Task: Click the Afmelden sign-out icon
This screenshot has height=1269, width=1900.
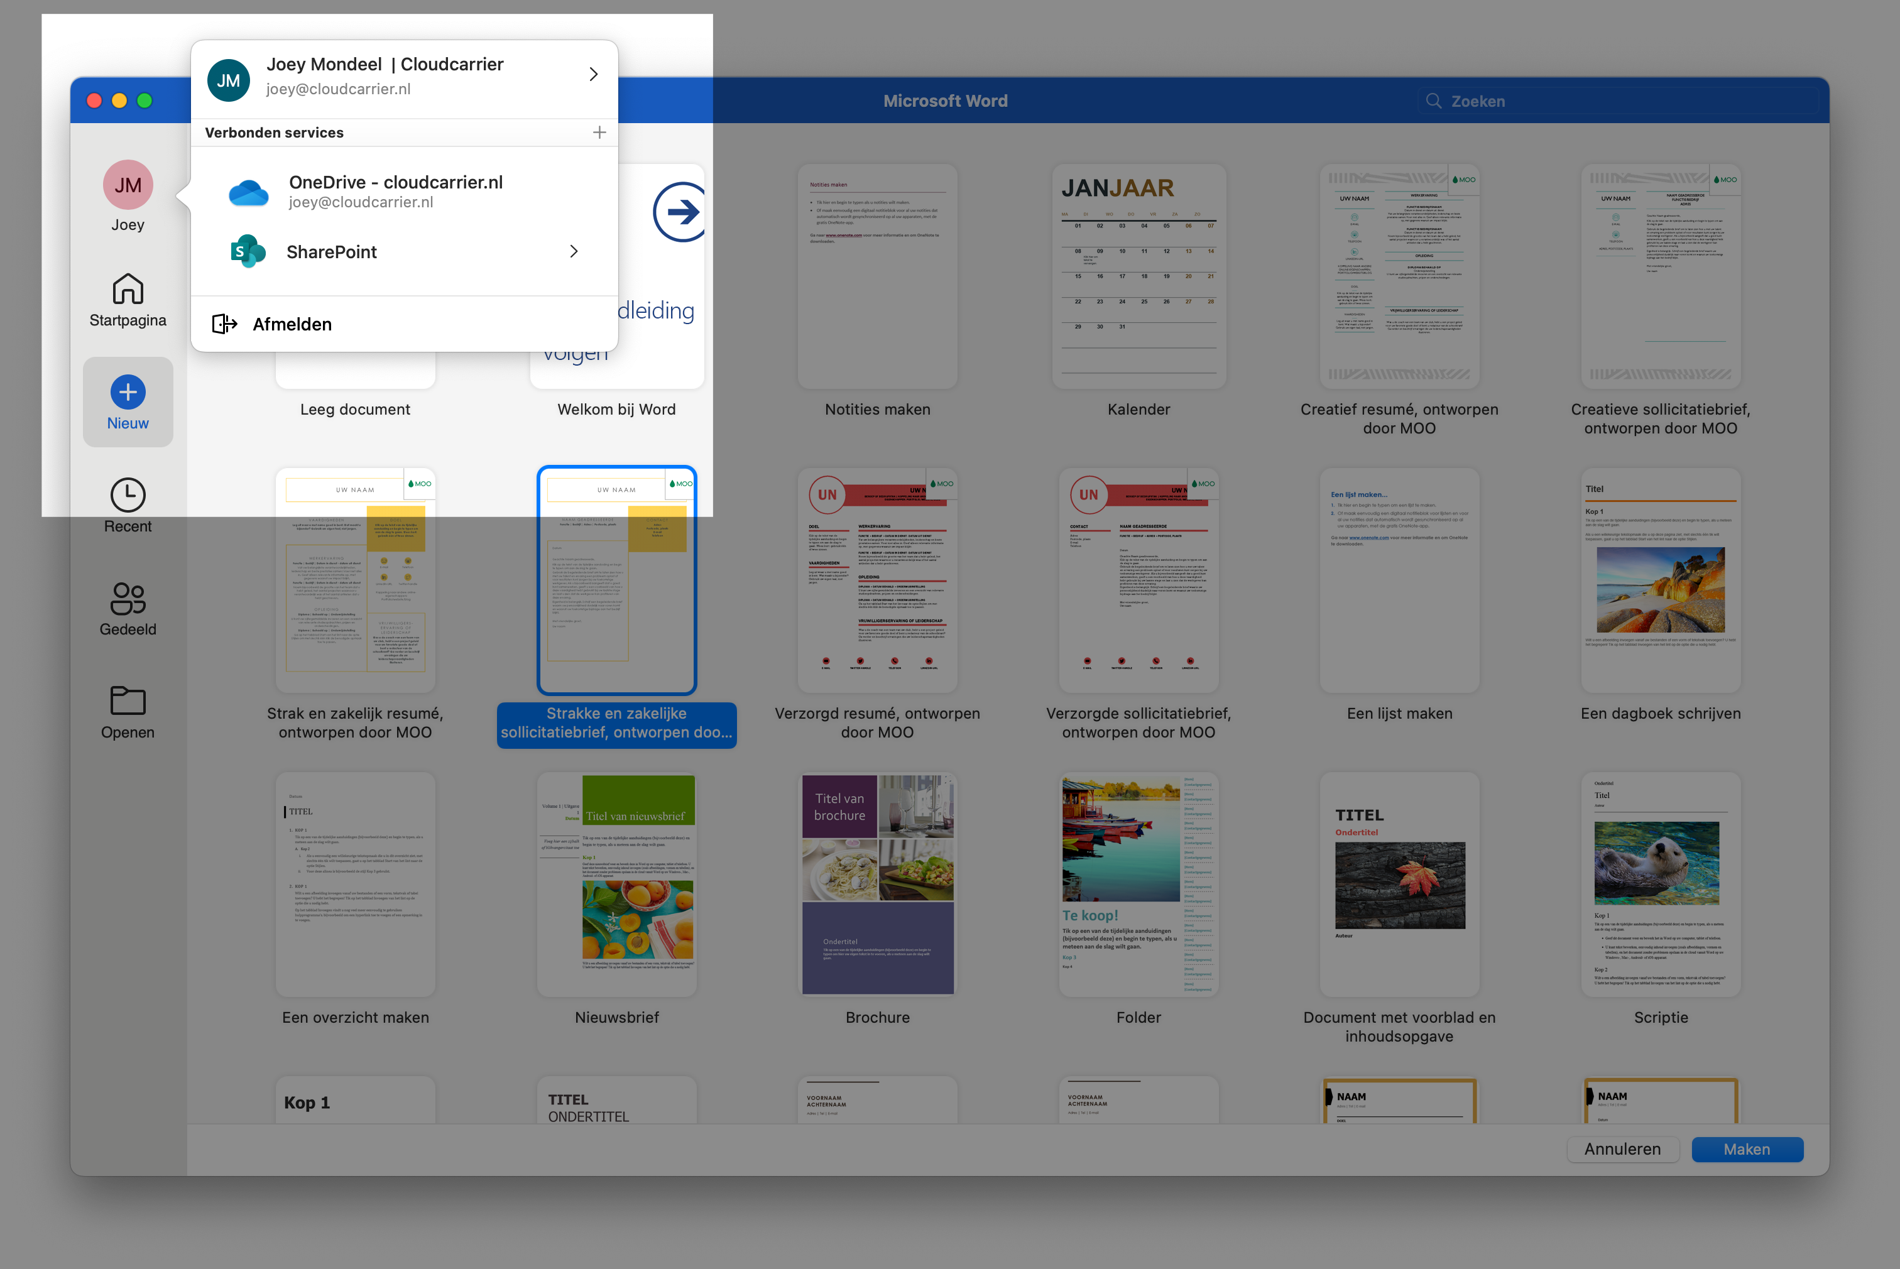Action: pos(224,324)
